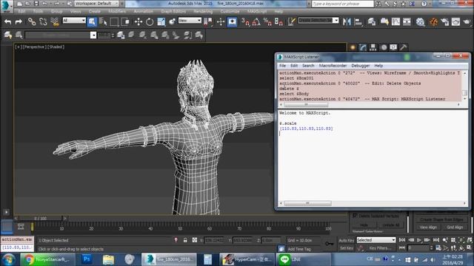Open the reference coordinate View dropdown

click(x=190, y=20)
